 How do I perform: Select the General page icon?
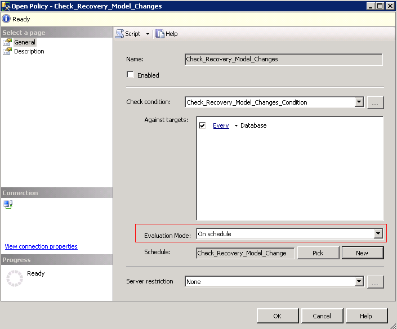pos(7,42)
